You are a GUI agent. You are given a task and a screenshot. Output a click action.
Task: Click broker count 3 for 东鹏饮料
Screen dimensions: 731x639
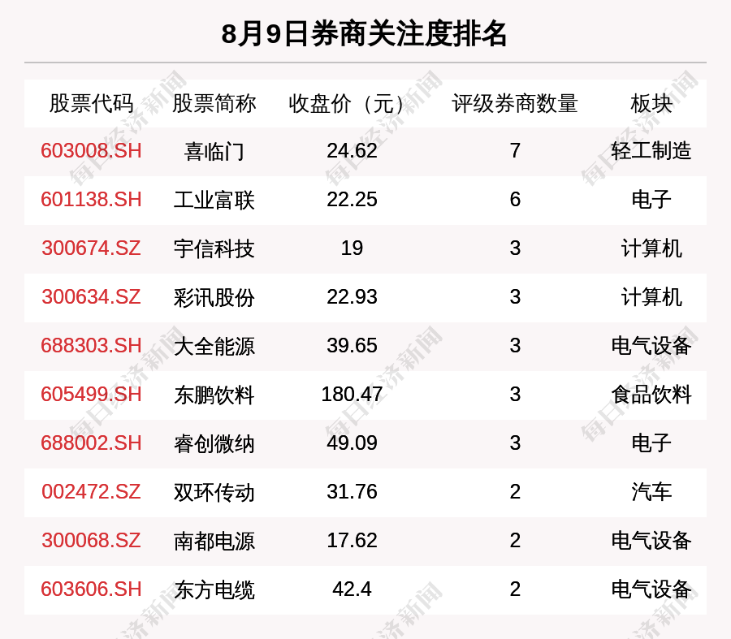pos(515,395)
